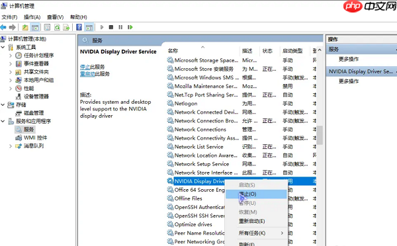Choose Stop (停止) in the context menu

click(x=256, y=194)
